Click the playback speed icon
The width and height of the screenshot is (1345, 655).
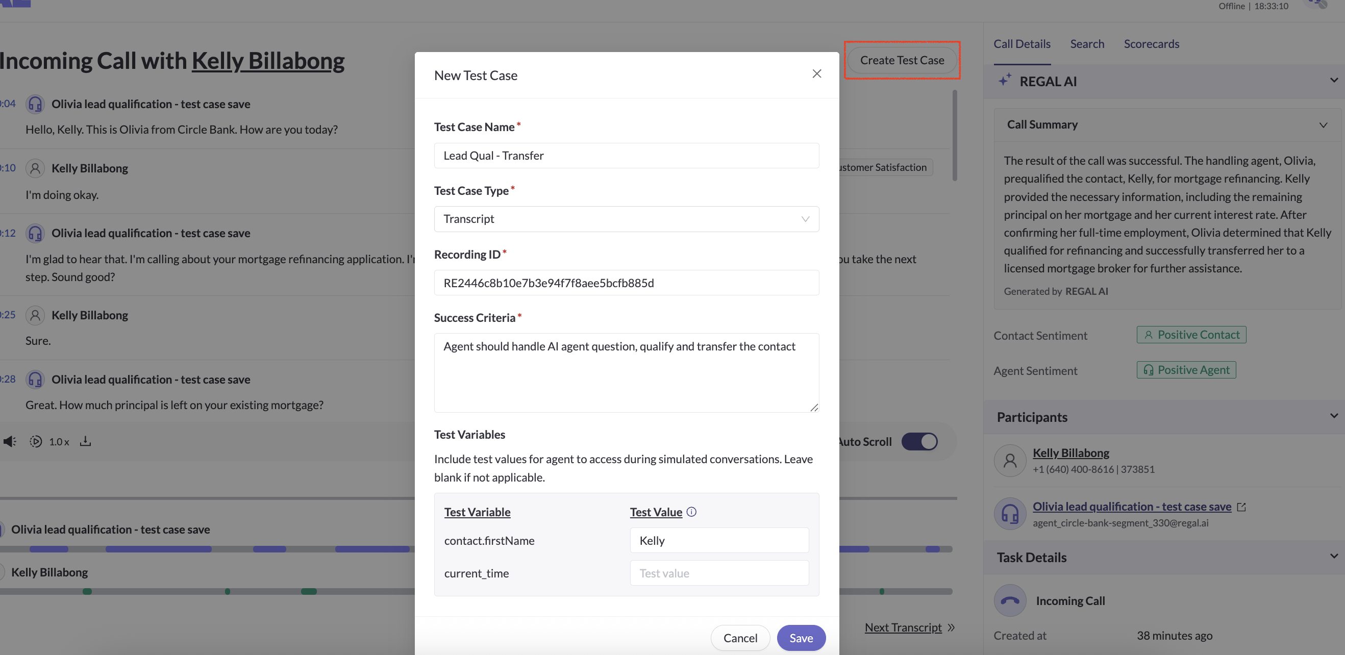pos(36,442)
